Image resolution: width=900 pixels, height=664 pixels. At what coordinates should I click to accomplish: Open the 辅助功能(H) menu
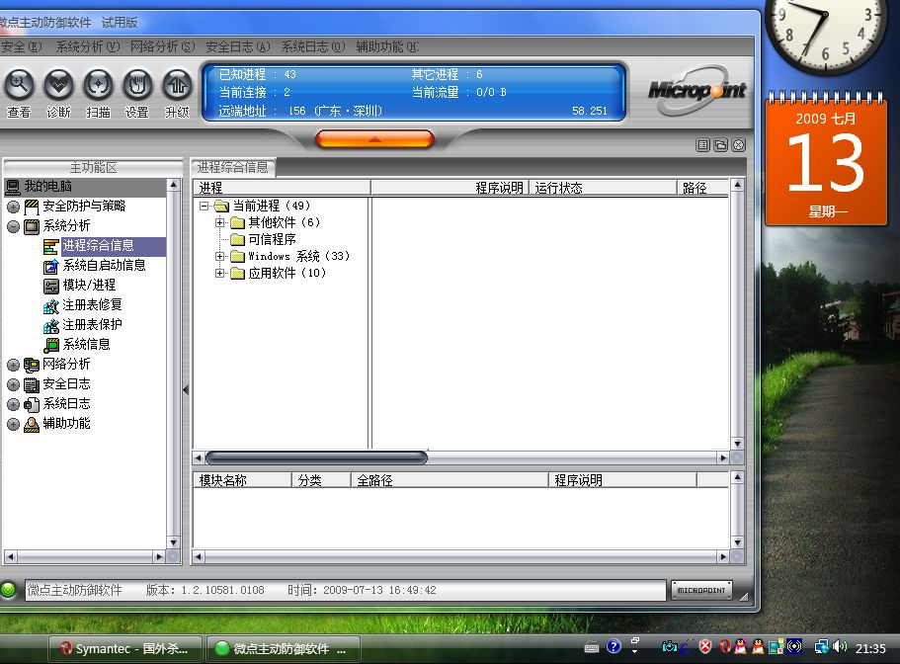[x=387, y=46]
